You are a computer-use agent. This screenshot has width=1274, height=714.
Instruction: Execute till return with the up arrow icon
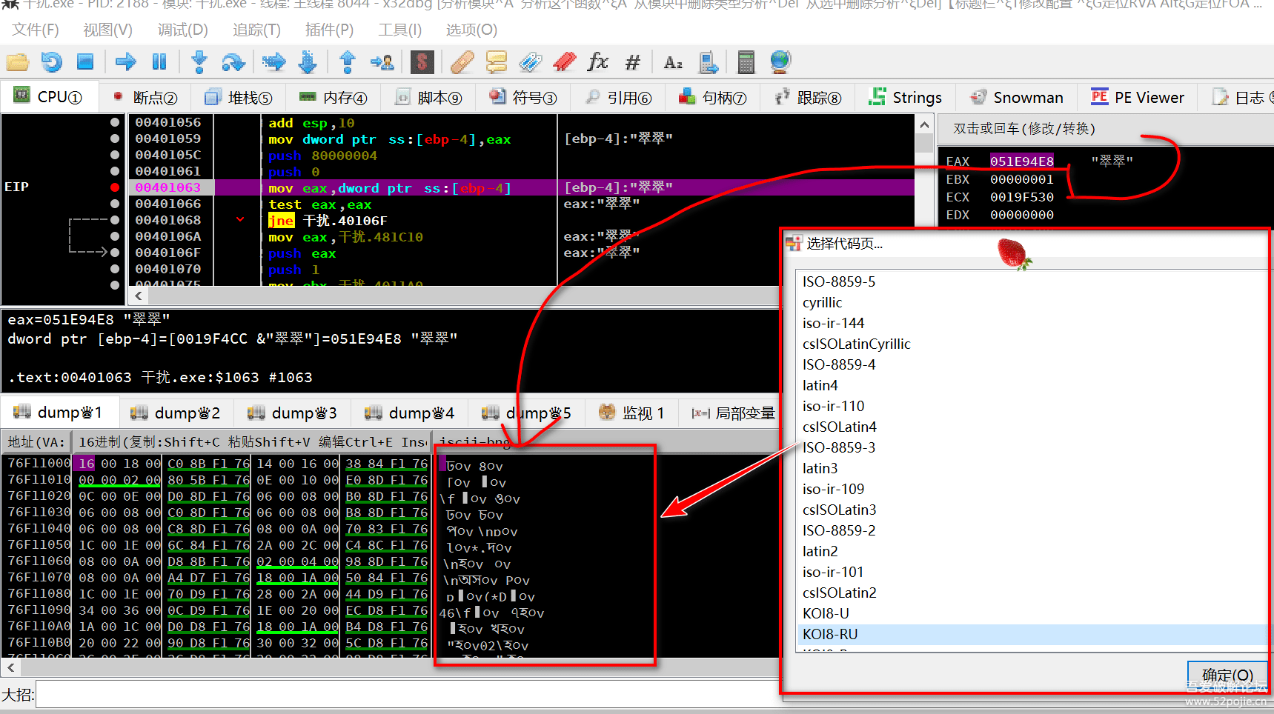[347, 62]
